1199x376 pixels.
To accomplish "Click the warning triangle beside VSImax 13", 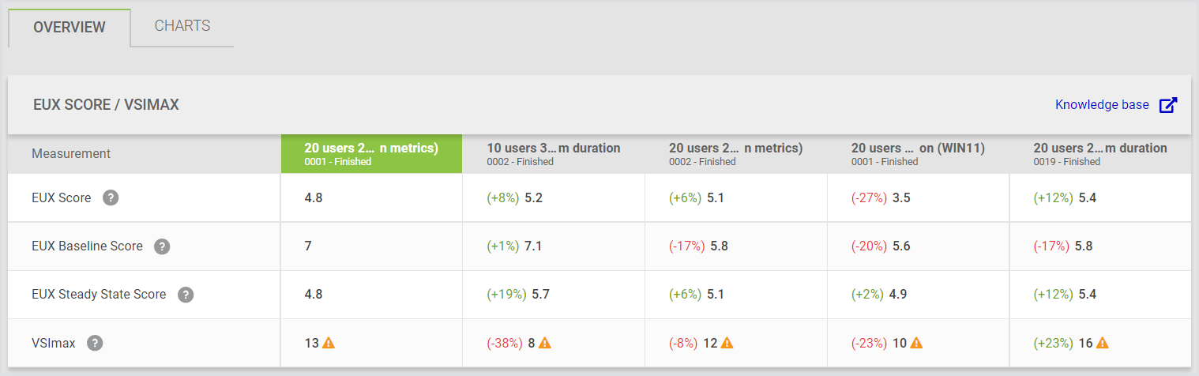I will pos(329,343).
